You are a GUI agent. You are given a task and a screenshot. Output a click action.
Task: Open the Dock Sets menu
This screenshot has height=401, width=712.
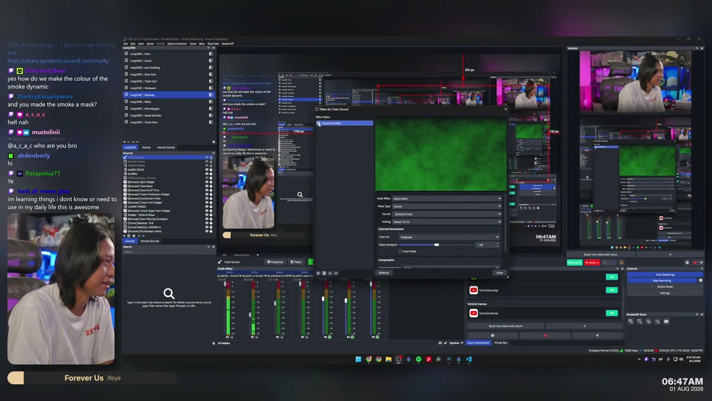213,43
